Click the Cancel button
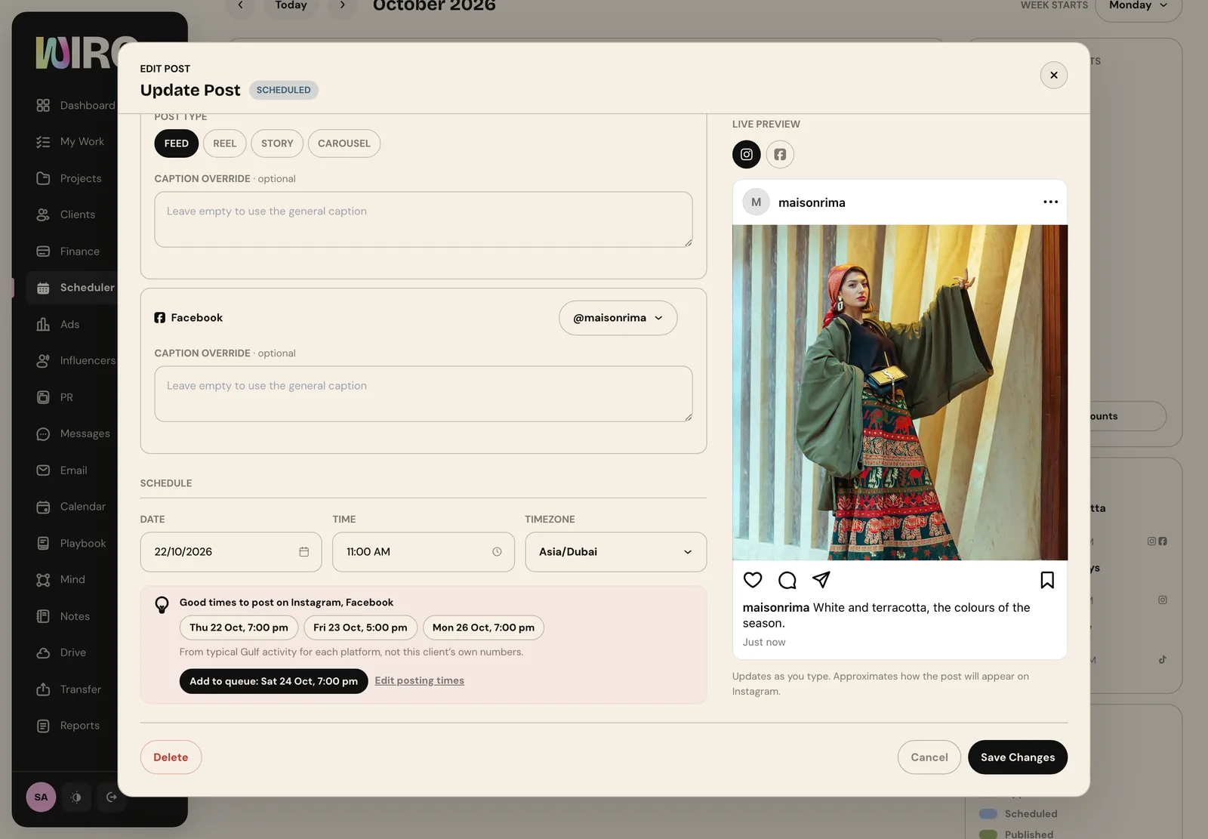Screen dimensions: 1208x839 (x=929, y=757)
